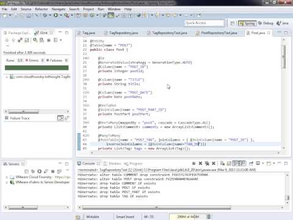Toggle Scroll Lock in JUnit view
Image resolution: width=293 pixels, height=220 pixels.
tap(27, 40)
